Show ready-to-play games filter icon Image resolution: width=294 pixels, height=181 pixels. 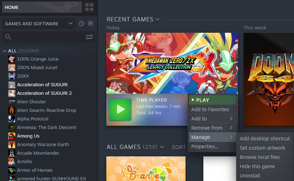tap(91, 24)
